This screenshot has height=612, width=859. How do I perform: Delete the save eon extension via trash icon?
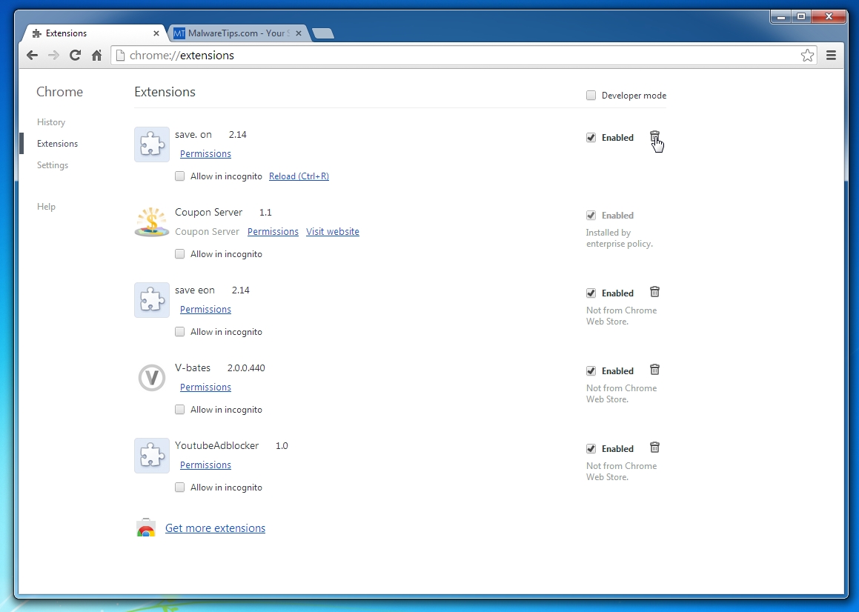[654, 292]
